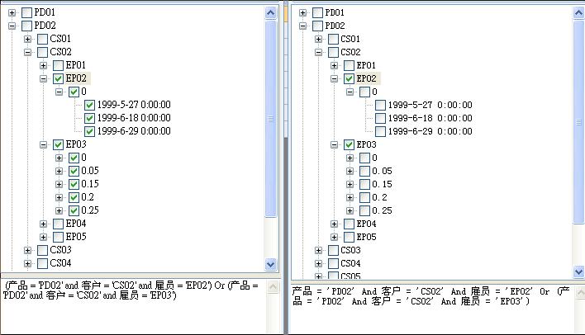Viewport: 585px width, 335px height.
Task: Check the EP01 checkbox in right tree
Action: click(349, 65)
